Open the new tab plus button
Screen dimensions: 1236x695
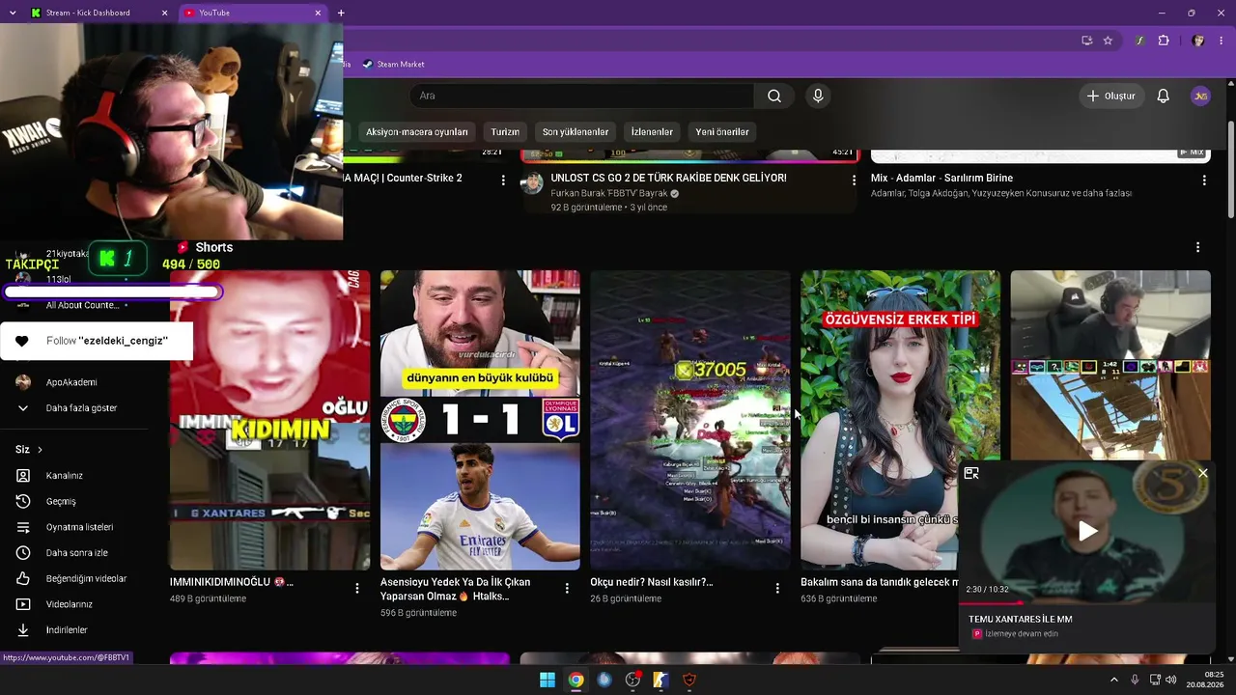pos(341,13)
